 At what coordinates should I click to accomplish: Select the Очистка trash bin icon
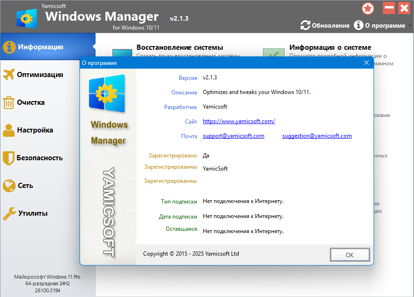click(8, 102)
